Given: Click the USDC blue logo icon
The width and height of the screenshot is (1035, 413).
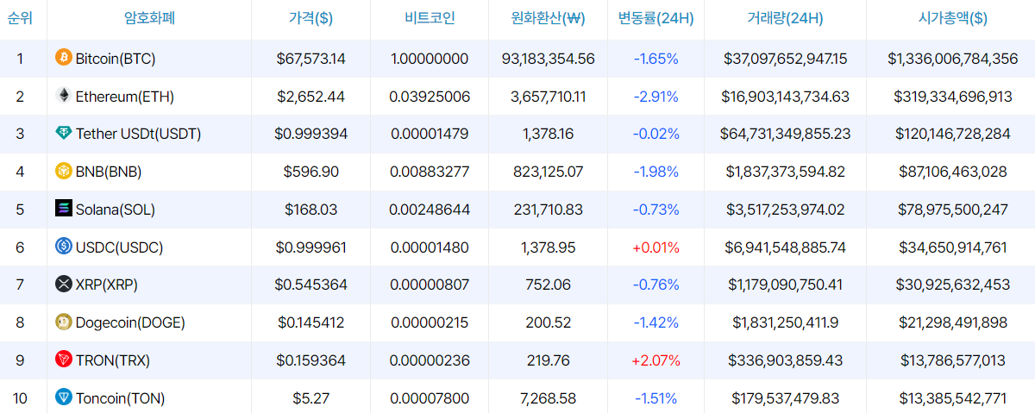Looking at the screenshot, I should (x=63, y=247).
